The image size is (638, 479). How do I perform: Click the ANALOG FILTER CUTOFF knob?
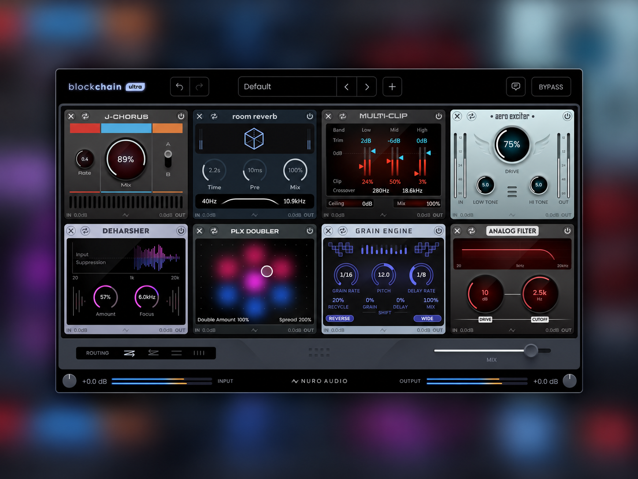click(540, 294)
